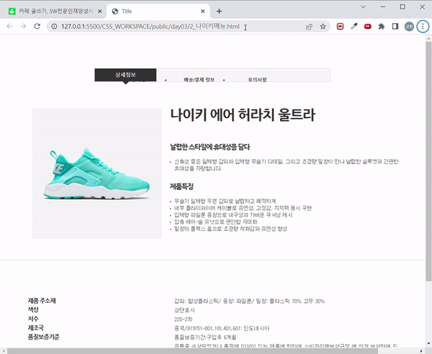Click the 품질보증기준 label
This screenshot has width=432, height=354.
[43, 337]
